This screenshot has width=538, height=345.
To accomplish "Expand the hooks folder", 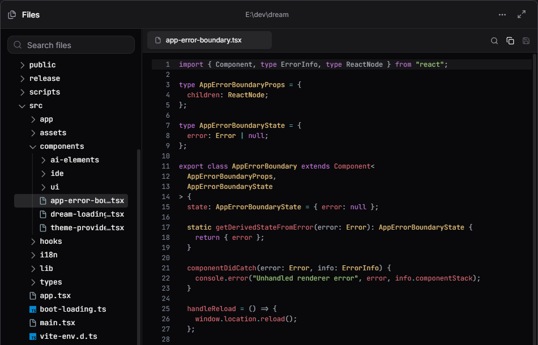I will 33,241.
